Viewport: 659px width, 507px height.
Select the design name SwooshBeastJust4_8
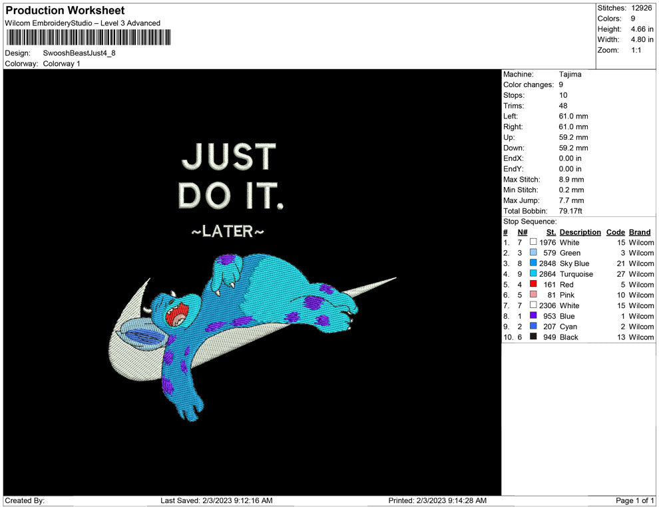[79, 53]
